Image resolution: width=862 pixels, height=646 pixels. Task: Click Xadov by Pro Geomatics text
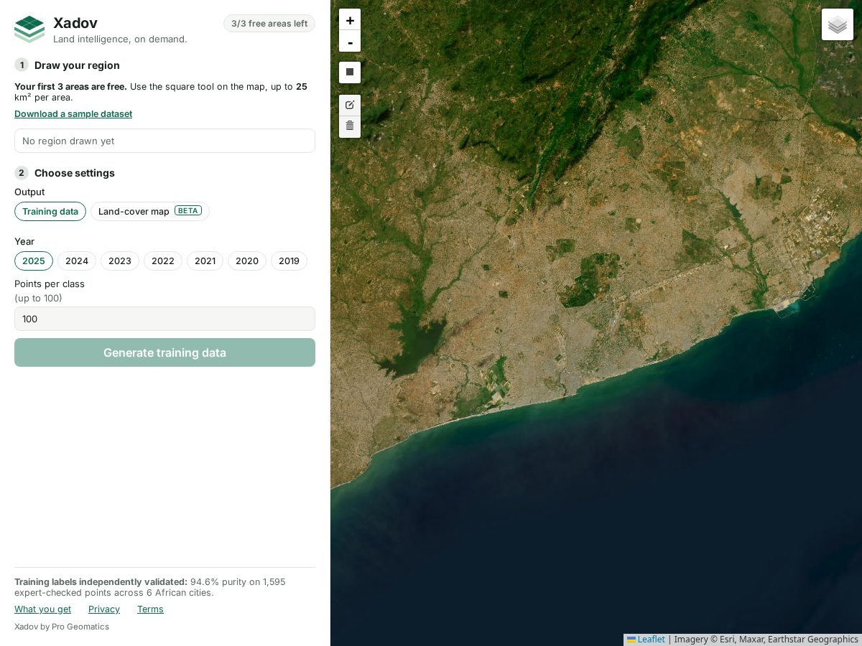(62, 627)
